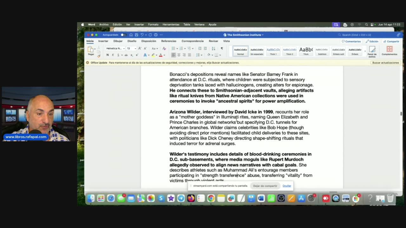
Task: Apply italic with the K button
Action: pyautogui.click(x=113, y=55)
